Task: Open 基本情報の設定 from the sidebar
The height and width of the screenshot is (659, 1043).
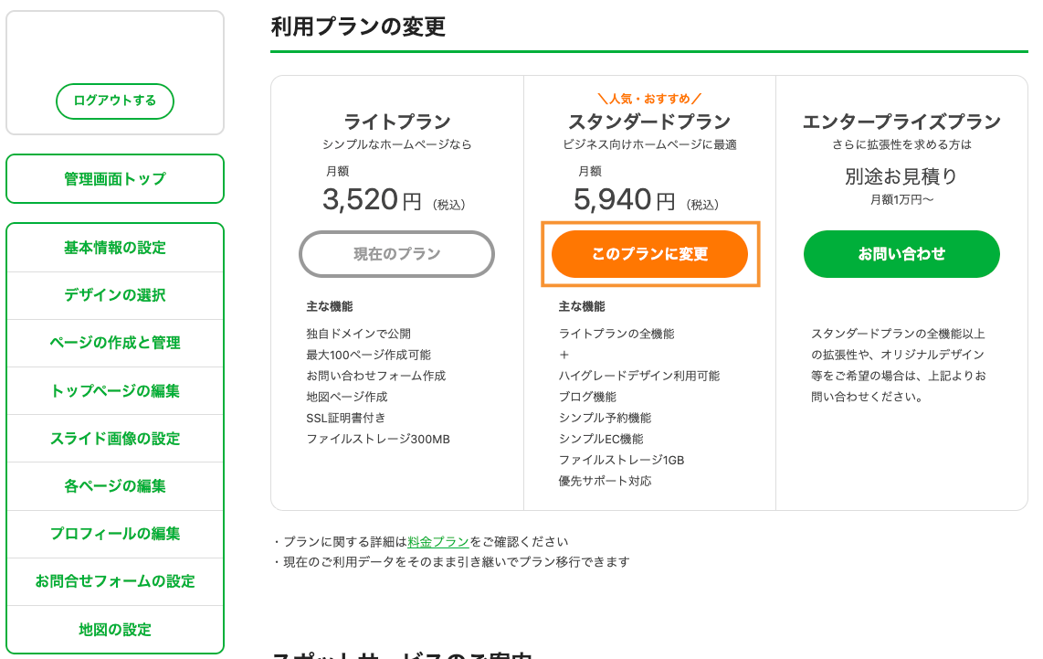Action: [x=114, y=247]
